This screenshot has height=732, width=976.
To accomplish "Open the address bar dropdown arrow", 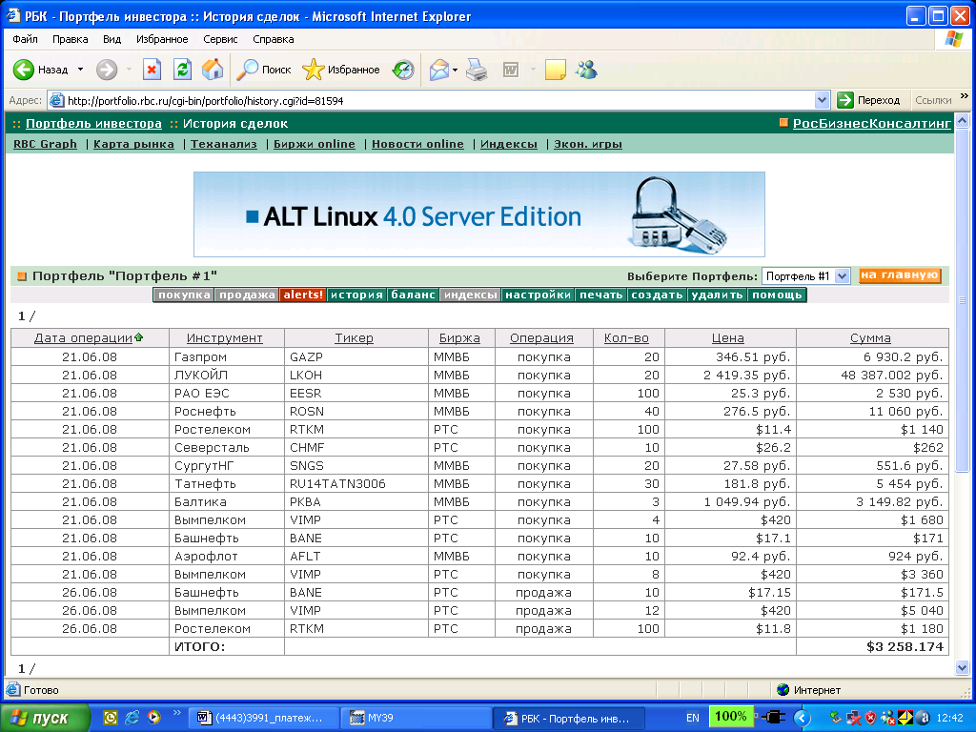I will point(822,100).
